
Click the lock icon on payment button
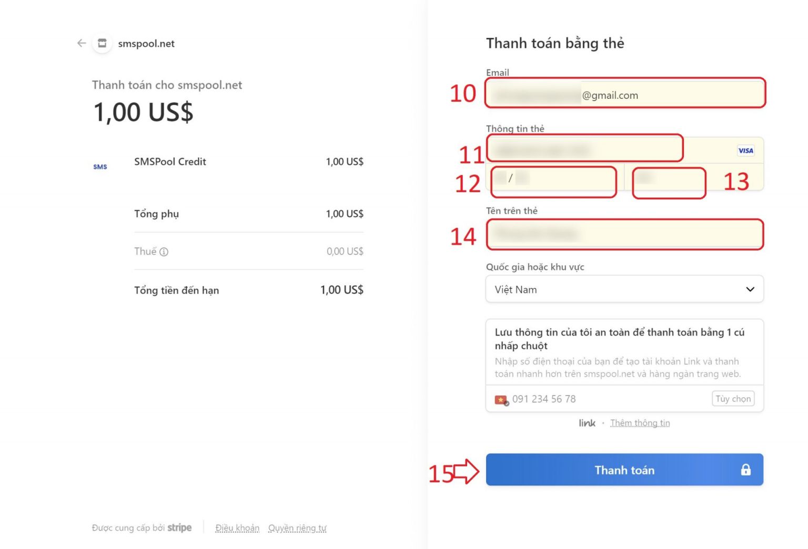point(745,470)
